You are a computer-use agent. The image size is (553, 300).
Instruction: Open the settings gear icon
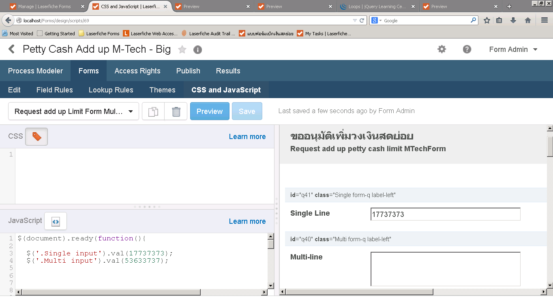click(442, 49)
